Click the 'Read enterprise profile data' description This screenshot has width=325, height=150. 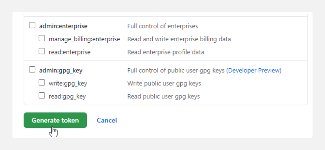tap(166, 52)
